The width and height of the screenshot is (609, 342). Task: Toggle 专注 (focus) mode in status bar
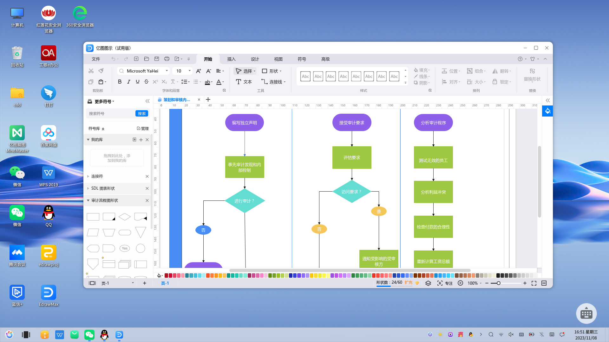point(445,283)
